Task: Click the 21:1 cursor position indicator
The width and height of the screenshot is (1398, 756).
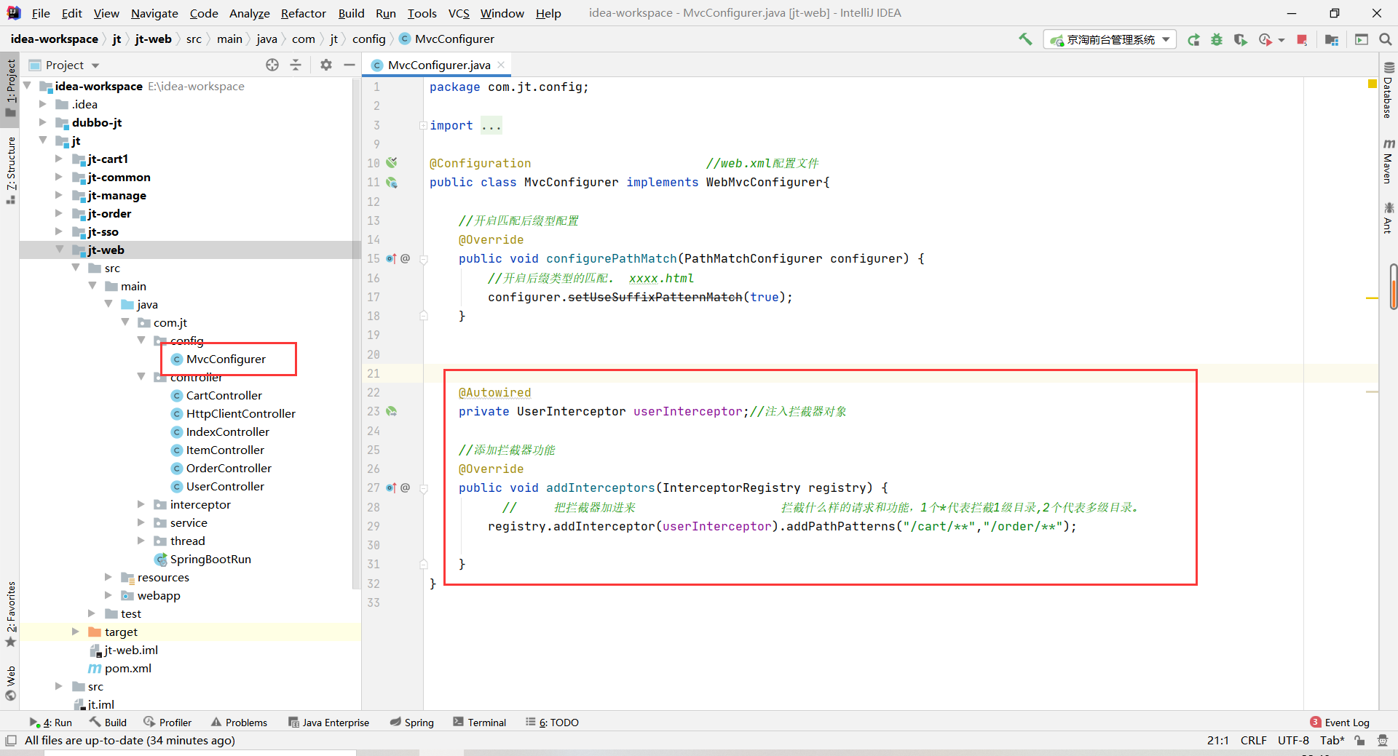Action: [x=1218, y=740]
